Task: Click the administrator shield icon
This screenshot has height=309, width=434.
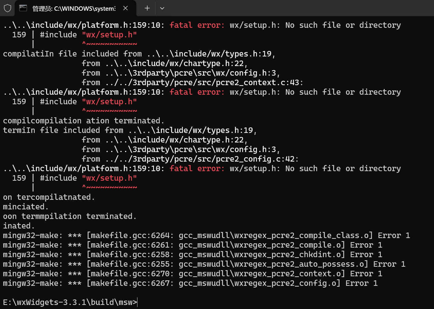Action: pos(8,8)
